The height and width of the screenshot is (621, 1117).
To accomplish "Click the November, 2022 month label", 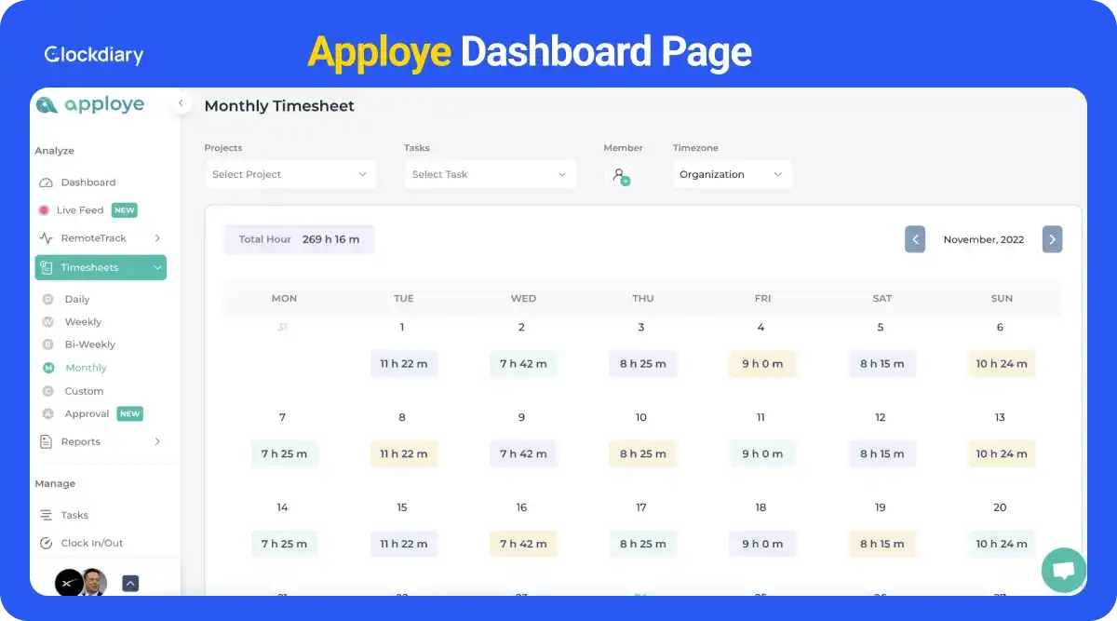I will pyautogui.click(x=984, y=239).
